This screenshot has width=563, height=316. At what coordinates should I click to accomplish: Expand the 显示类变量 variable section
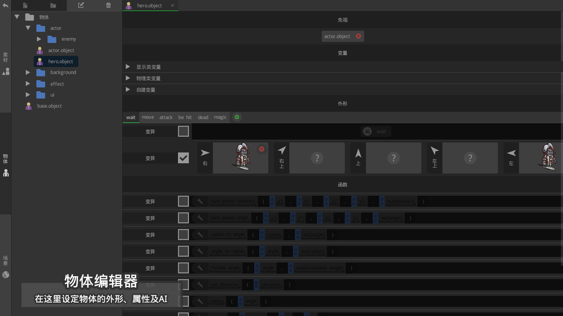click(128, 67)
